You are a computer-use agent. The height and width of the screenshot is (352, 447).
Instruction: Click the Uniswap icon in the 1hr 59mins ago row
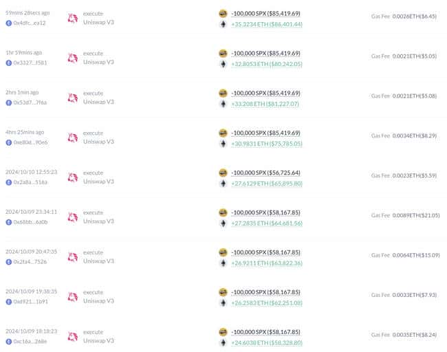pyautogui.click(x=73, y=58)
